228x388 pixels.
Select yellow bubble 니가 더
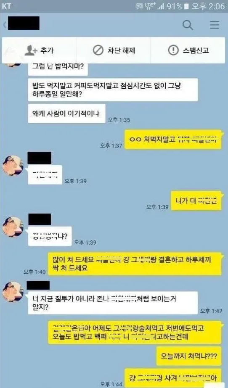[x=196, y=201]
